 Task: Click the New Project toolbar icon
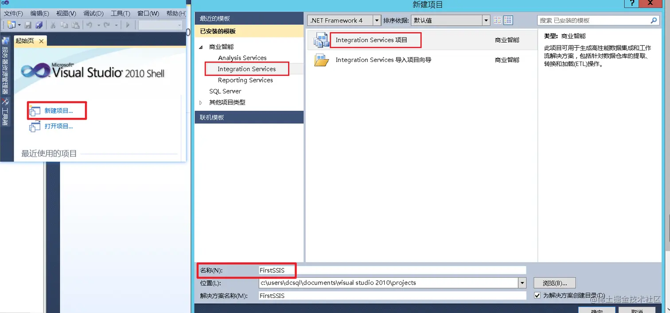[11, 25]
